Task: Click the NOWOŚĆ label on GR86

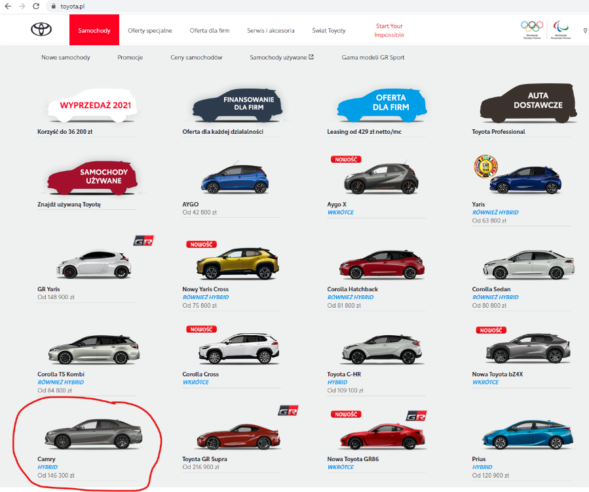Action: [346, 414]
